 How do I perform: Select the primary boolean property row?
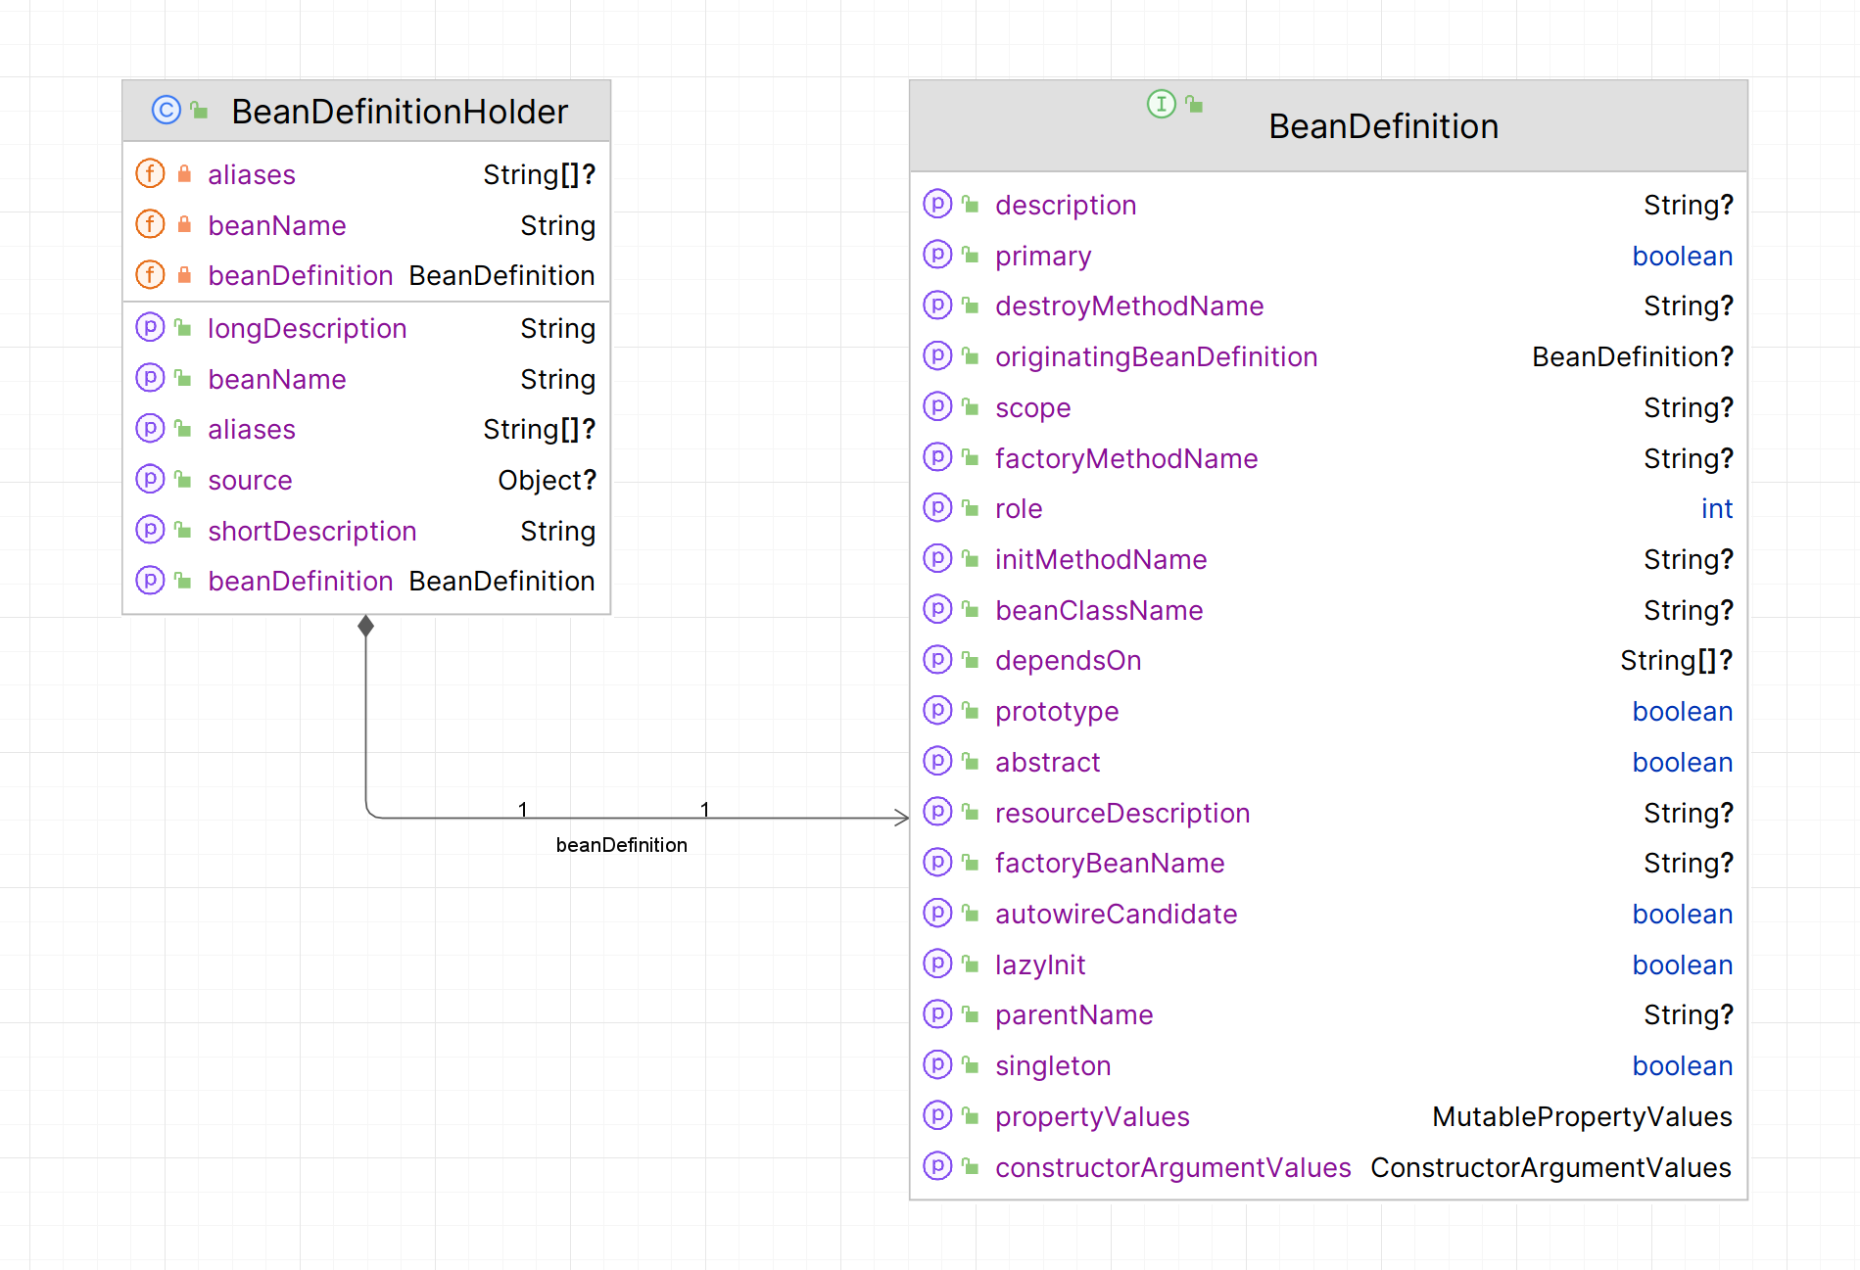point(1043,256)
